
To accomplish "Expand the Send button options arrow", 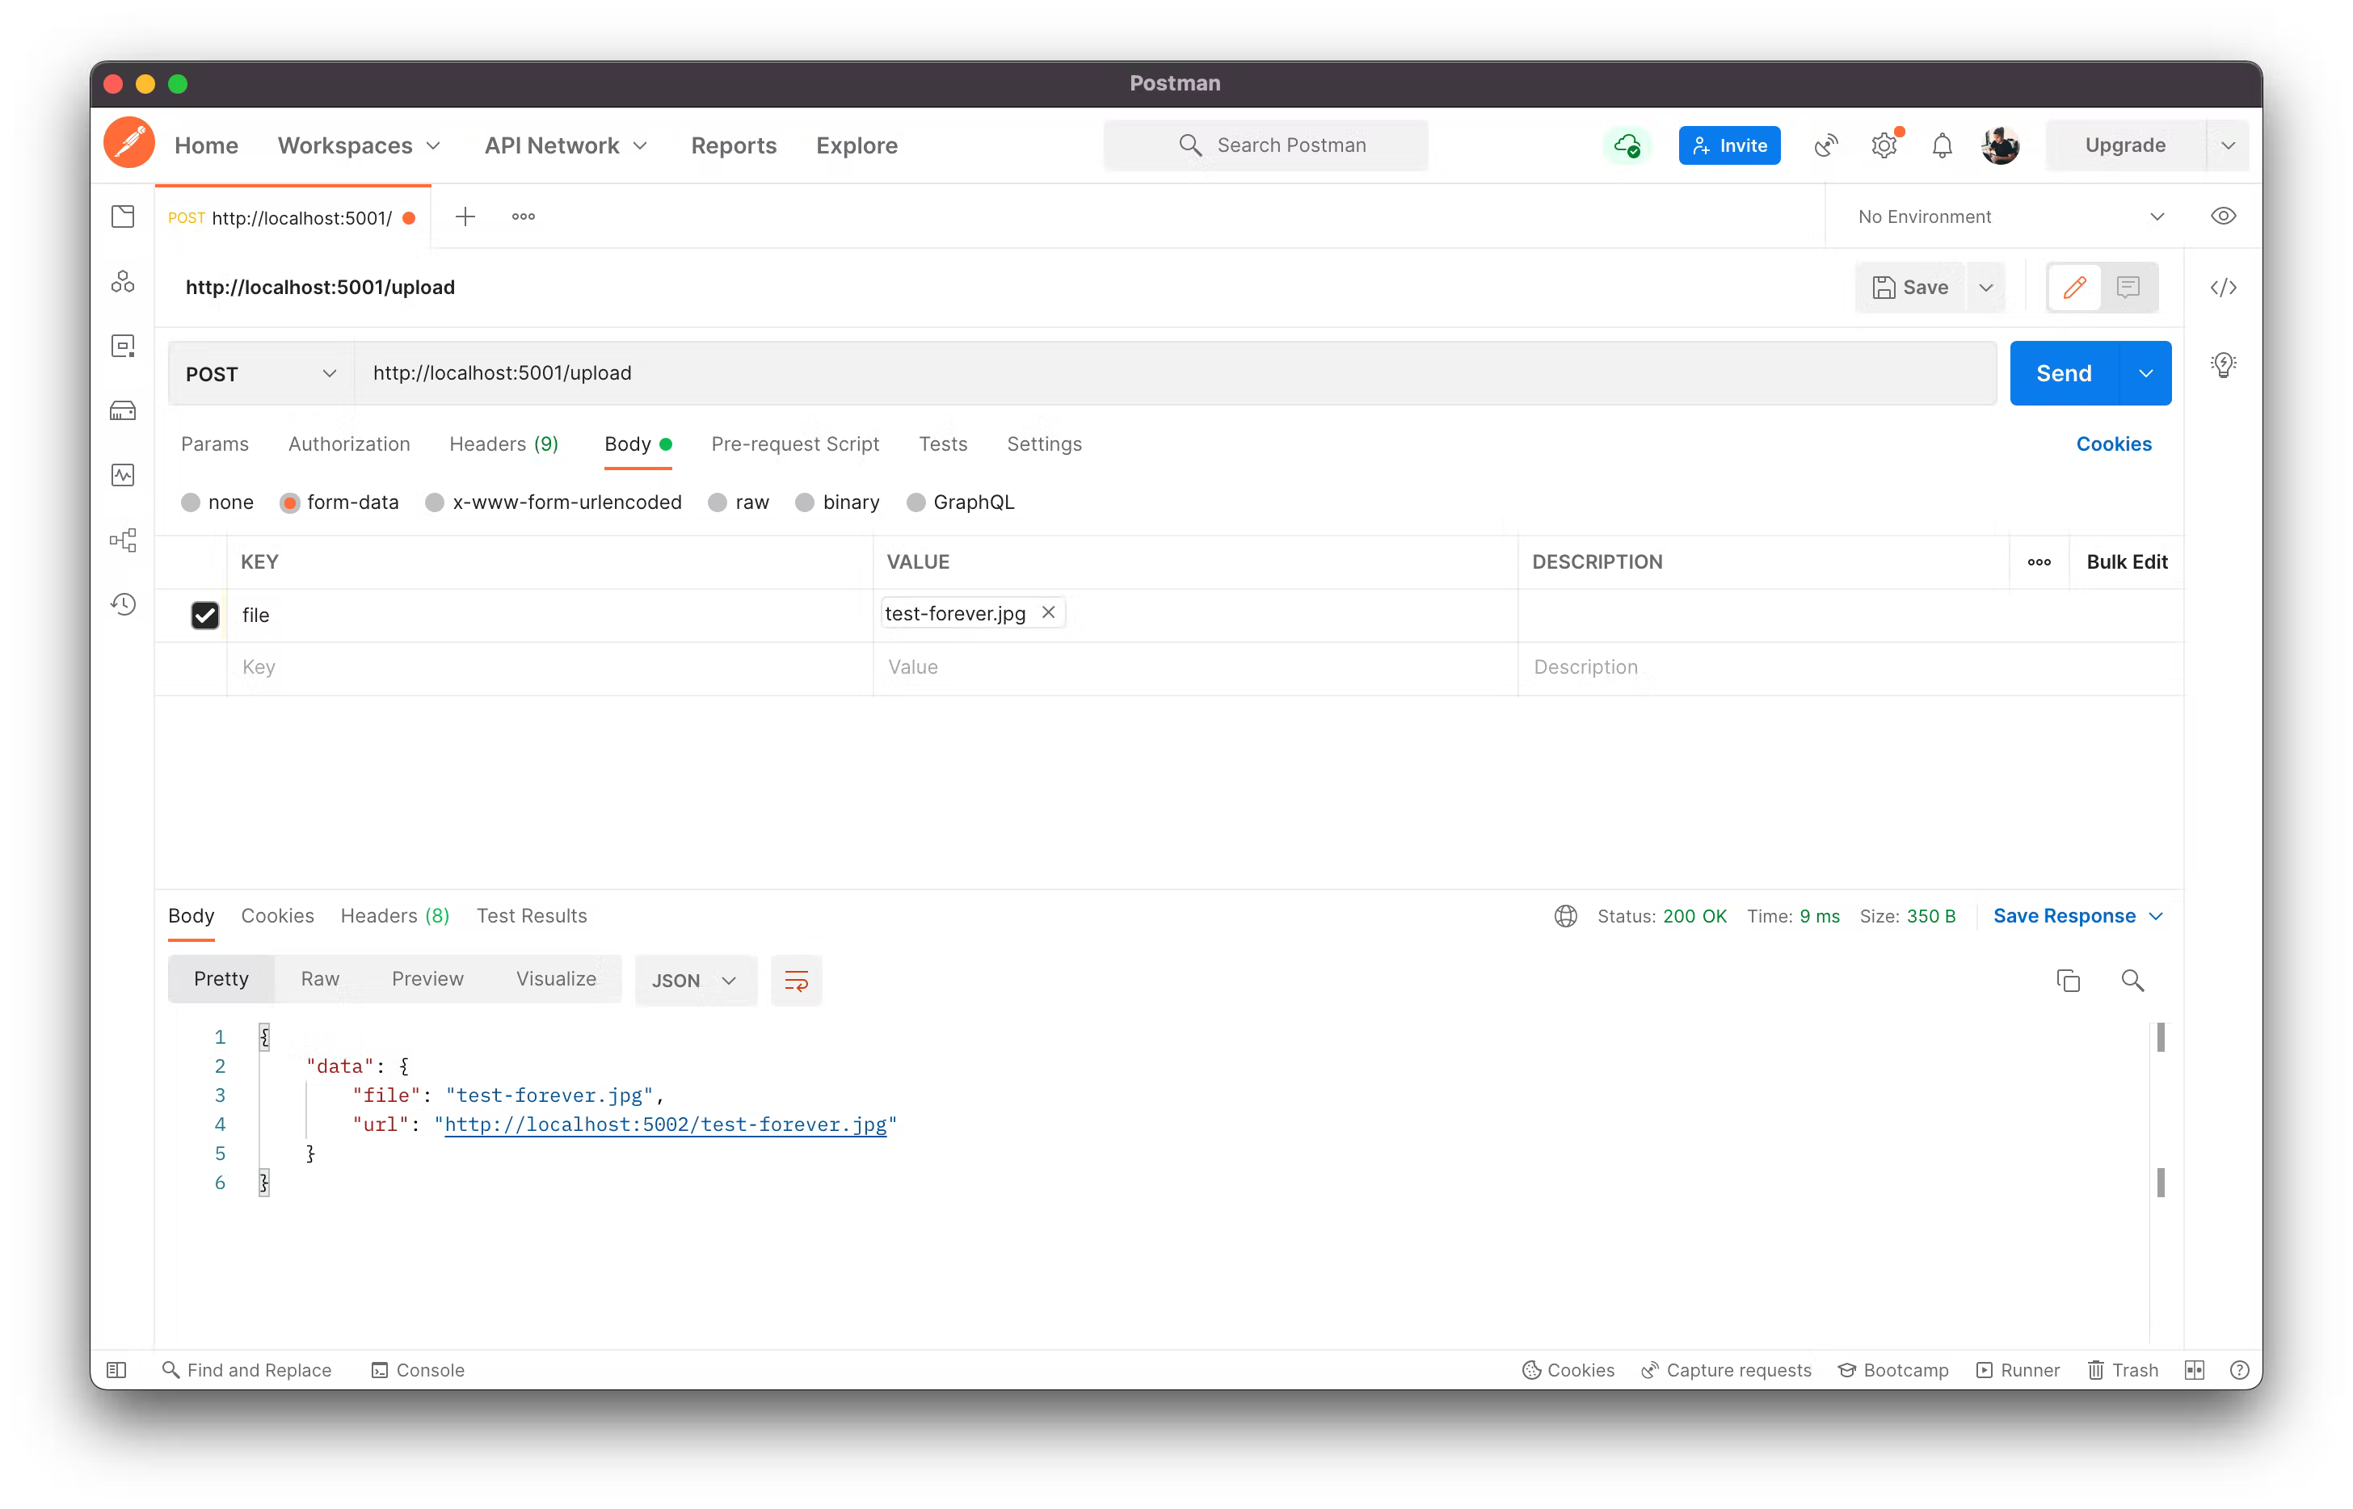I will 2145,373.
